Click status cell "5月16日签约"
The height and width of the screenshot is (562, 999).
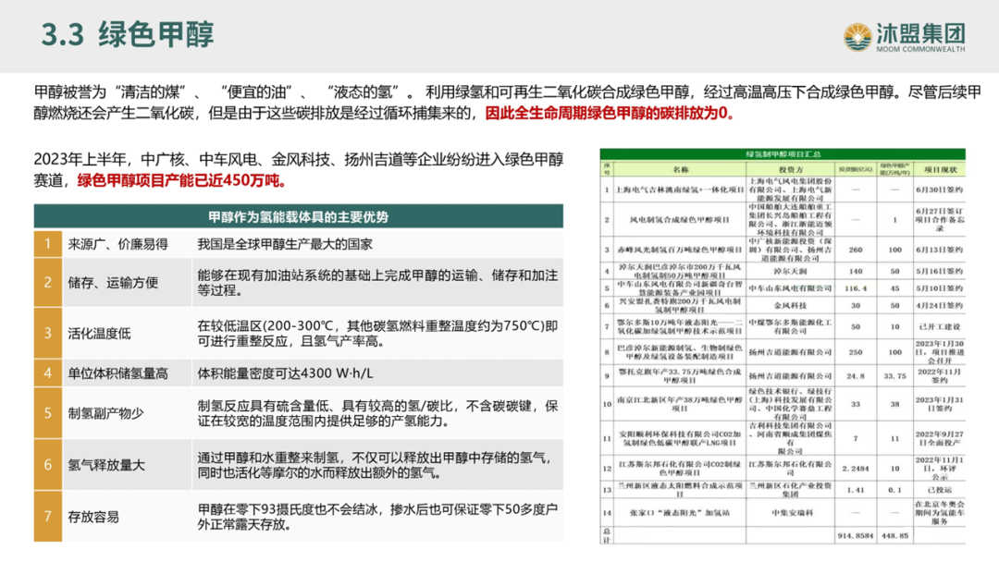click(940, 271)
